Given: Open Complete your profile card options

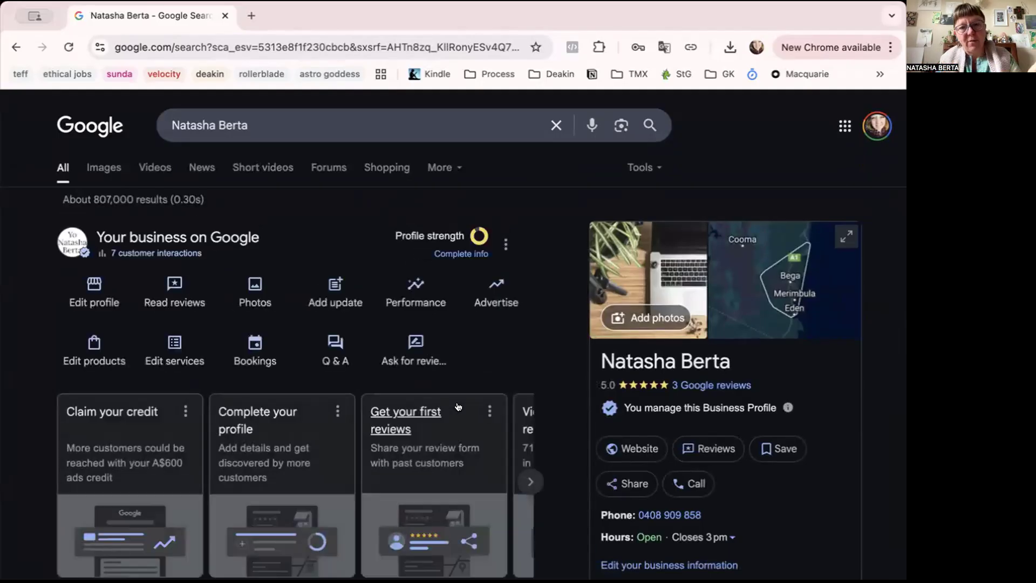Looking at the screenshot, I should tap(338, 411).
